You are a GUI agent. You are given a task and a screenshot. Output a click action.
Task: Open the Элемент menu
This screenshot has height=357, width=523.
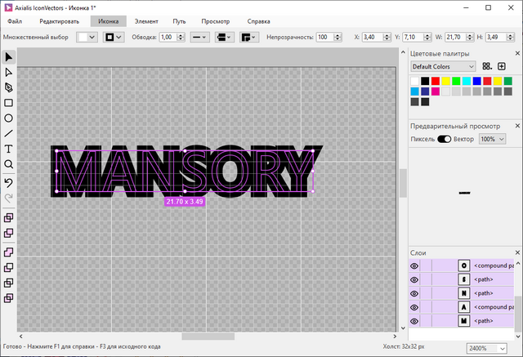(x=146, y=21)
